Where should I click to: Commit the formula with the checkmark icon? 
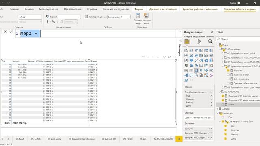click(x=11, y=32)
